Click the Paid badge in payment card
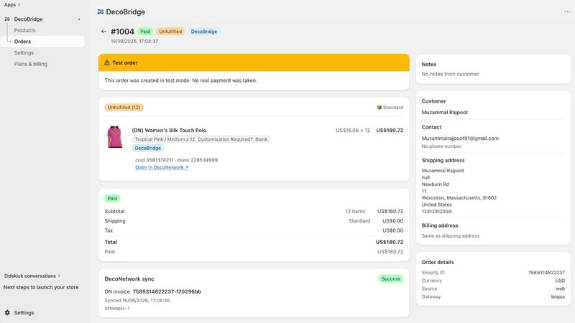 (x=112, y=198)
